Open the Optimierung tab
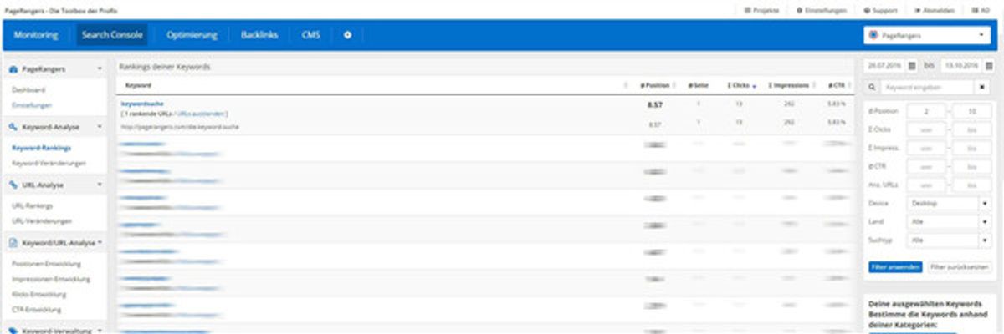 192,35
